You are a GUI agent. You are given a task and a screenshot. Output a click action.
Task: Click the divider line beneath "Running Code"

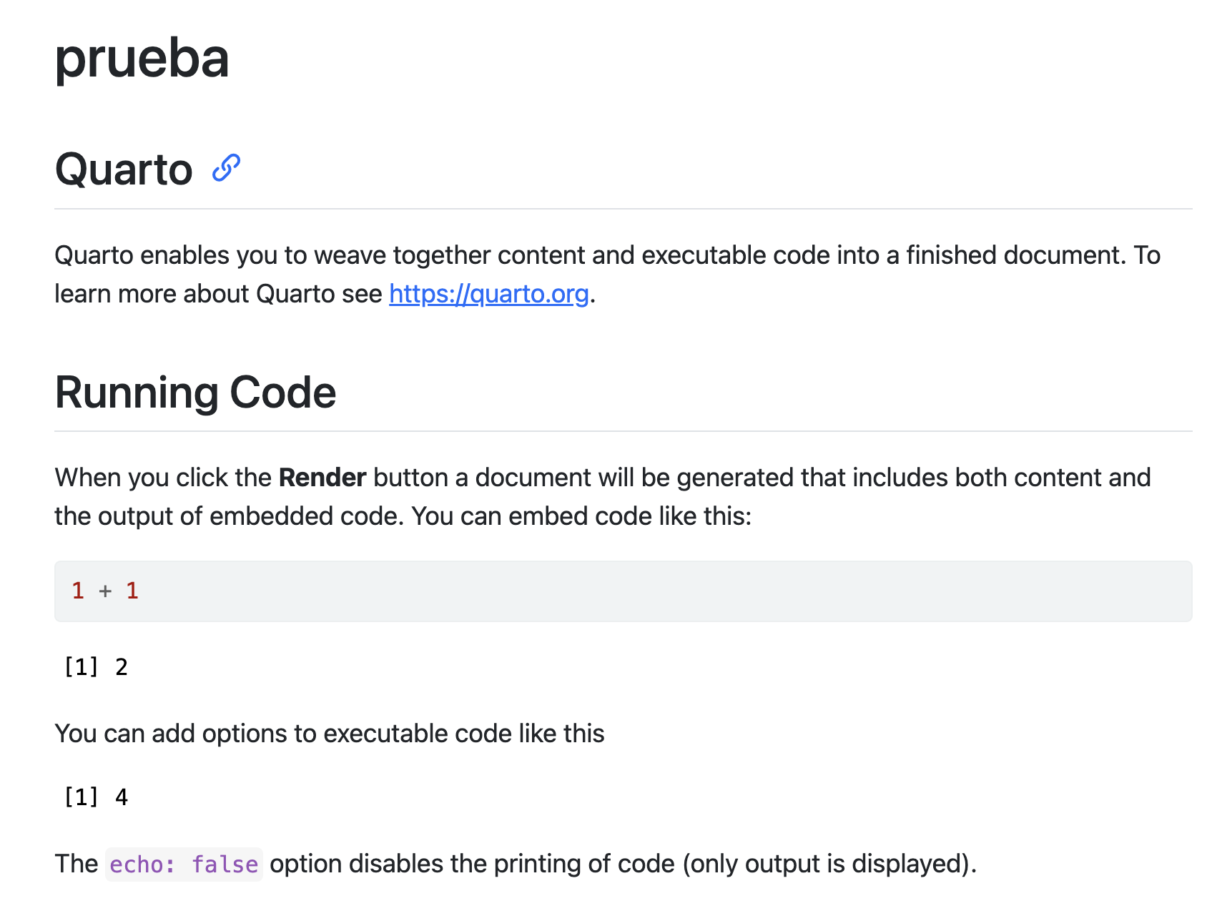pyautogui.click(x=622, y=431)
